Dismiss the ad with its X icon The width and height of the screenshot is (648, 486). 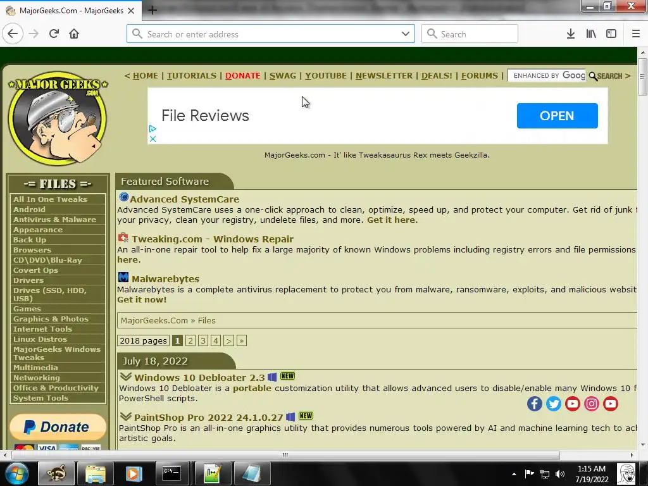153,139
